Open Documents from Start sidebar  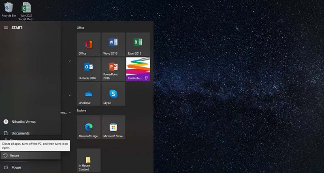coord(20,133)
